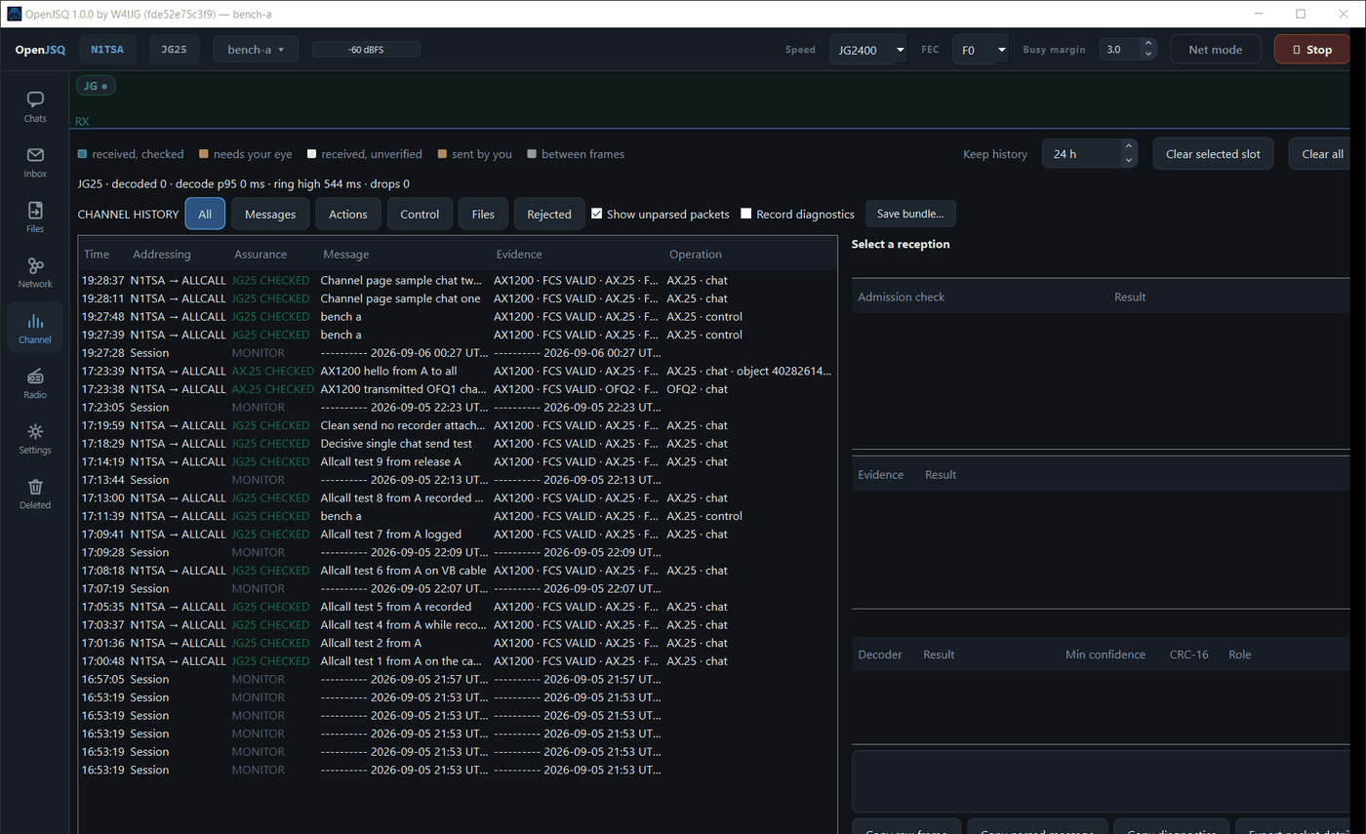
Task: Click the Stop button
Action: click(x=1312, y=49)
